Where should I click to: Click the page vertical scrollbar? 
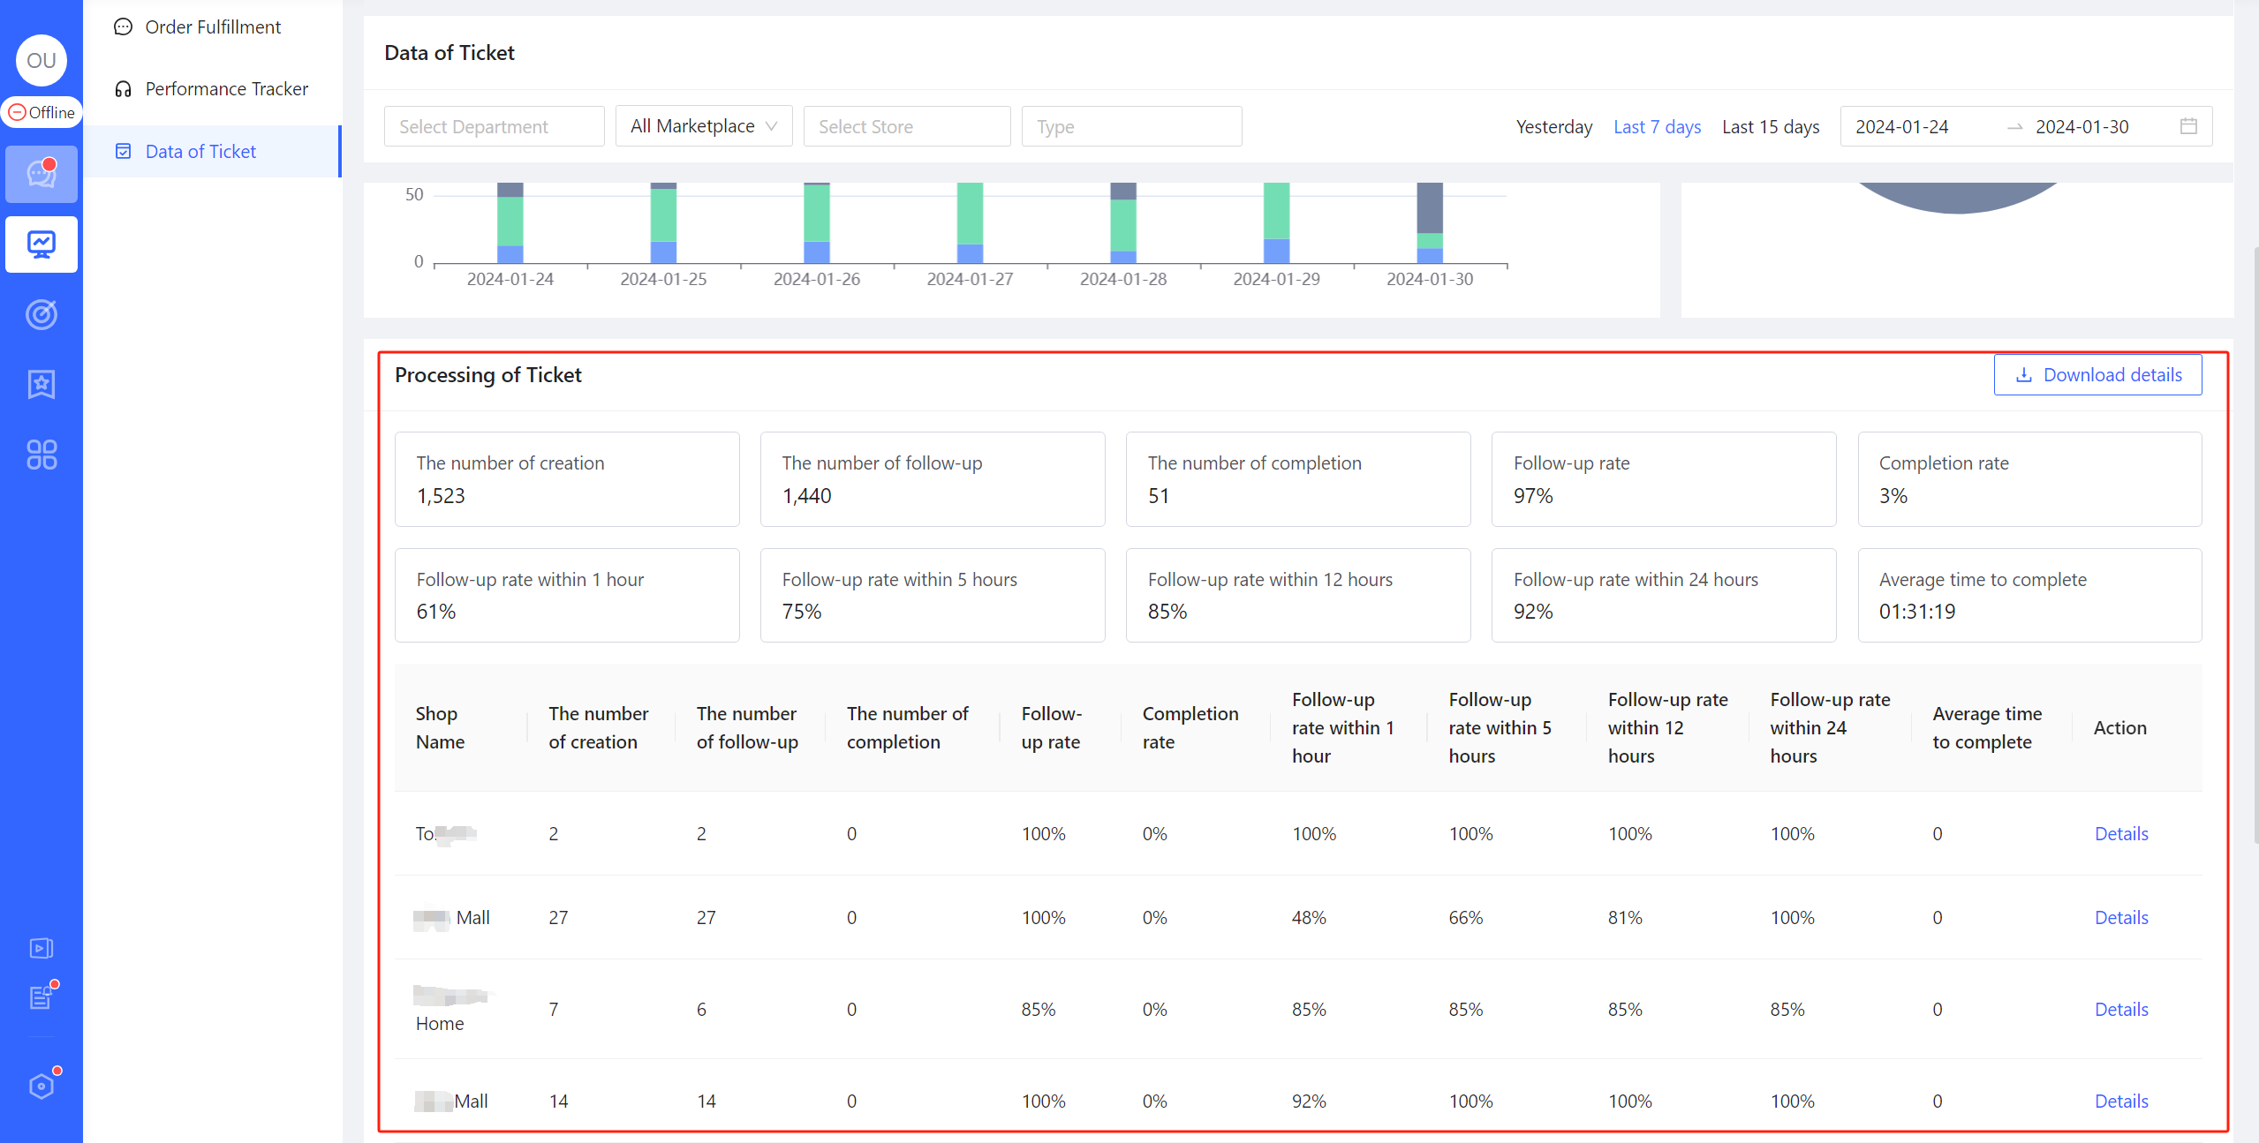point(2255,547)
